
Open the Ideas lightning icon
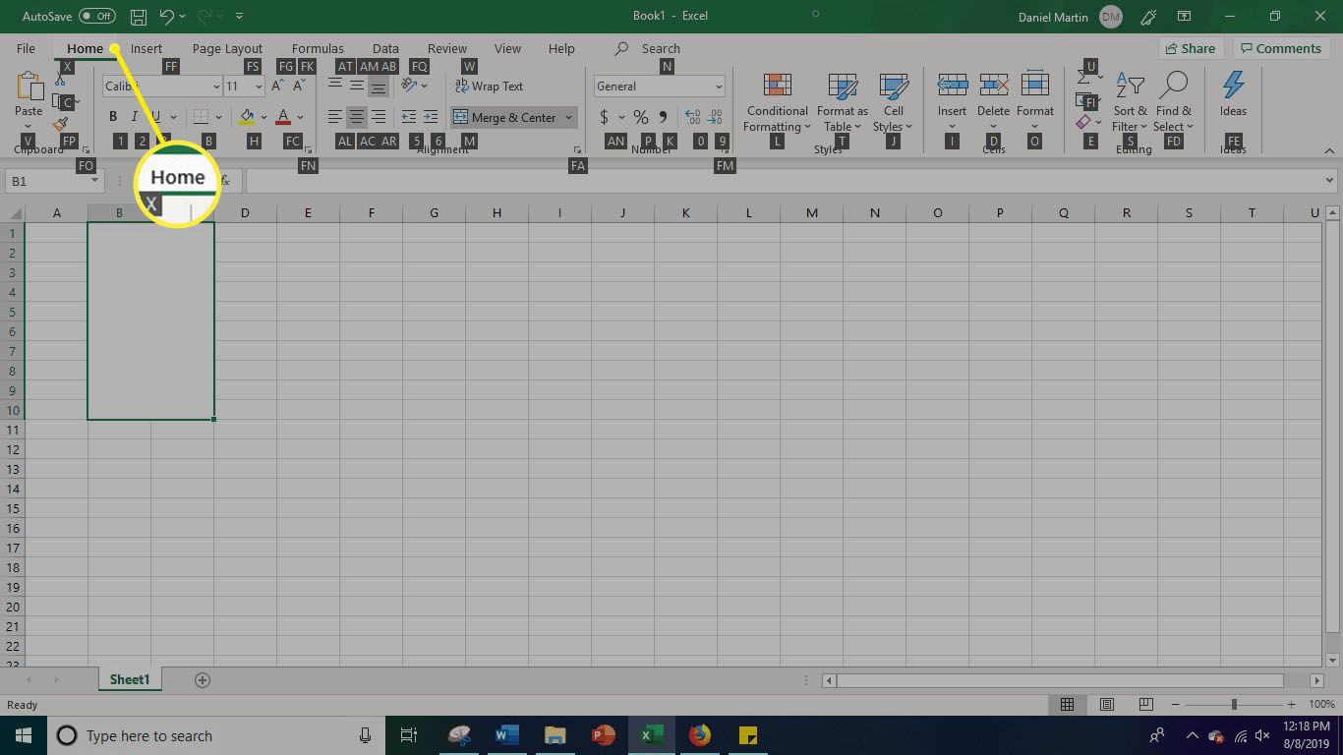point(1233,86)
